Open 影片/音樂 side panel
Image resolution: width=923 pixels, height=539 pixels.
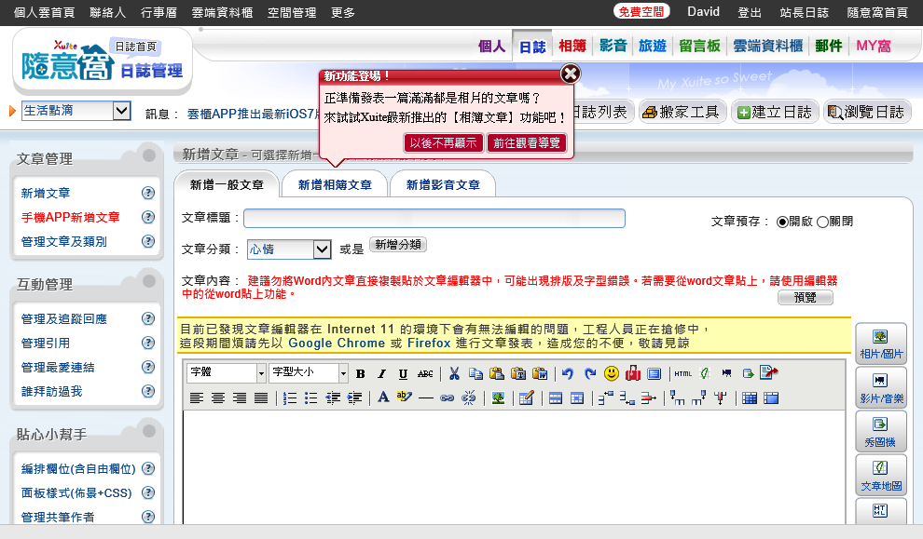click(x=881, y=388)
